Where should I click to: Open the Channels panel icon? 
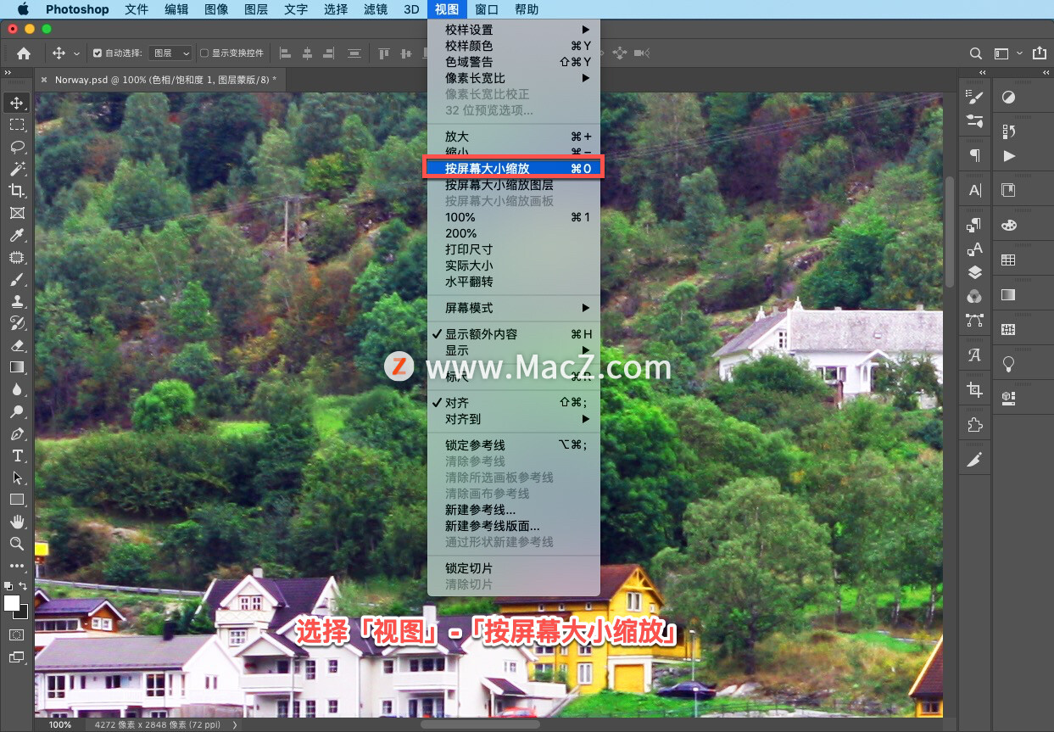pos(974,296)
